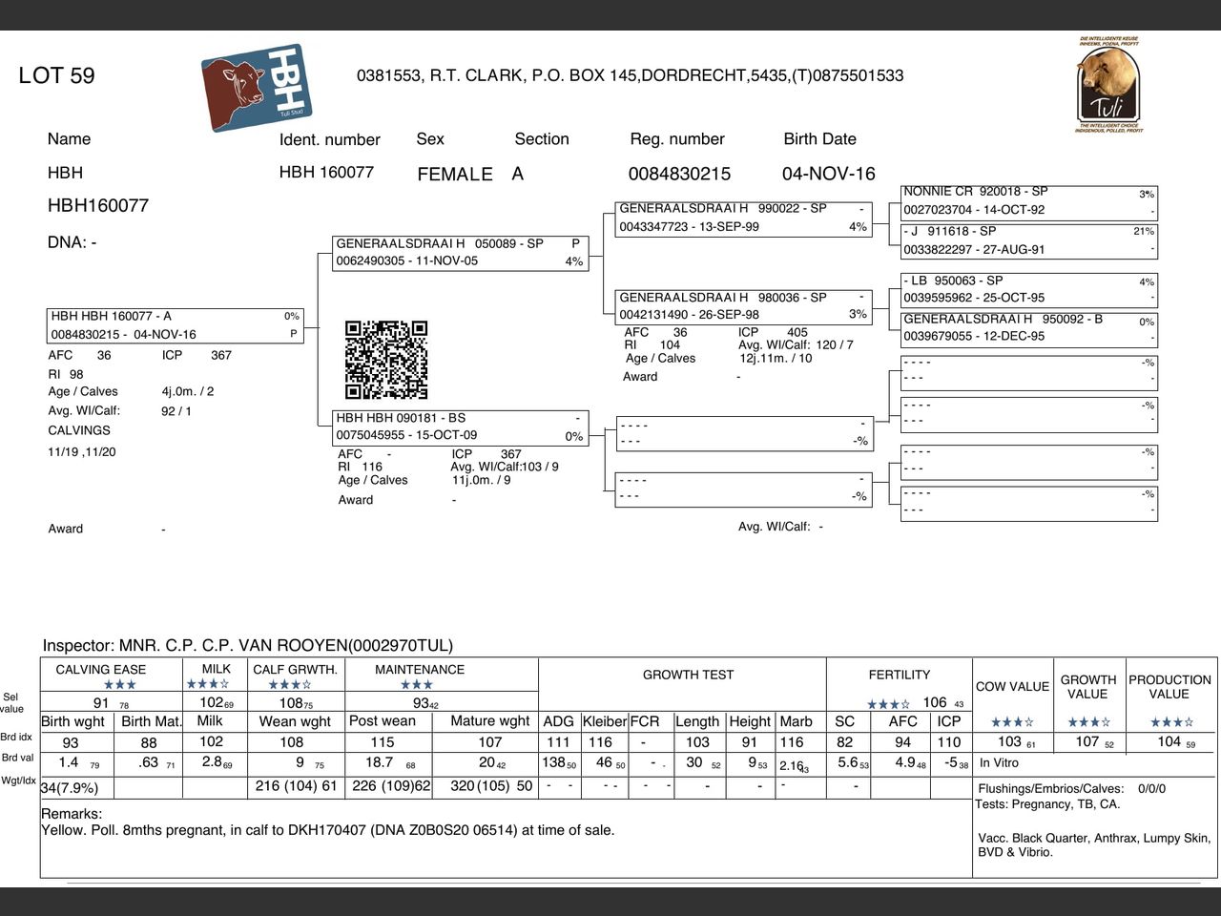Click the Calving Ease star rating
Image resolution: width=1221 pixels, height=916 pixels.
click(x=120, y=684)
